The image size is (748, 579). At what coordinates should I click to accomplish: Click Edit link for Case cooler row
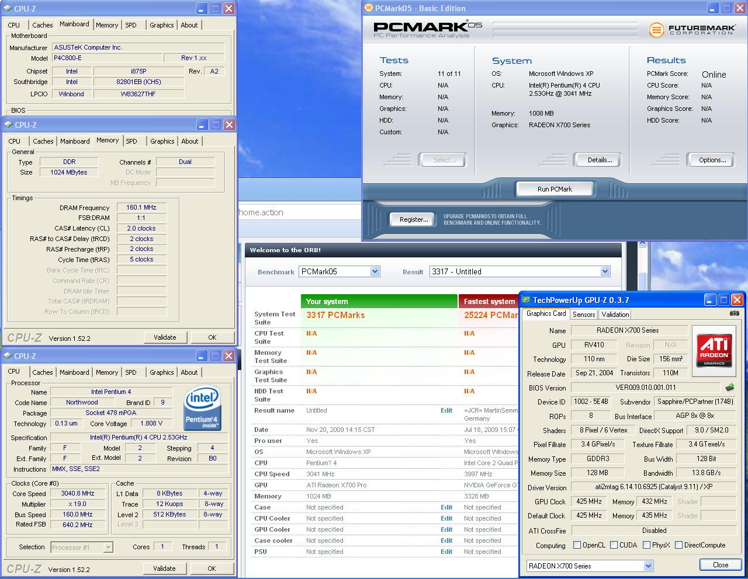(446, 540)
